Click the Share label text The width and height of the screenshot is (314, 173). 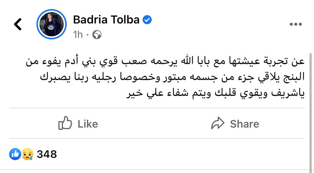(x=245, y=124)
